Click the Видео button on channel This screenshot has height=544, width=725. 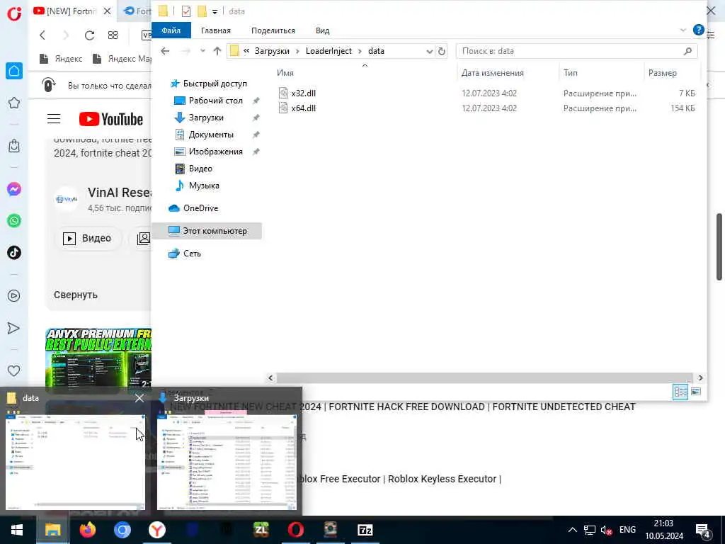88,238
